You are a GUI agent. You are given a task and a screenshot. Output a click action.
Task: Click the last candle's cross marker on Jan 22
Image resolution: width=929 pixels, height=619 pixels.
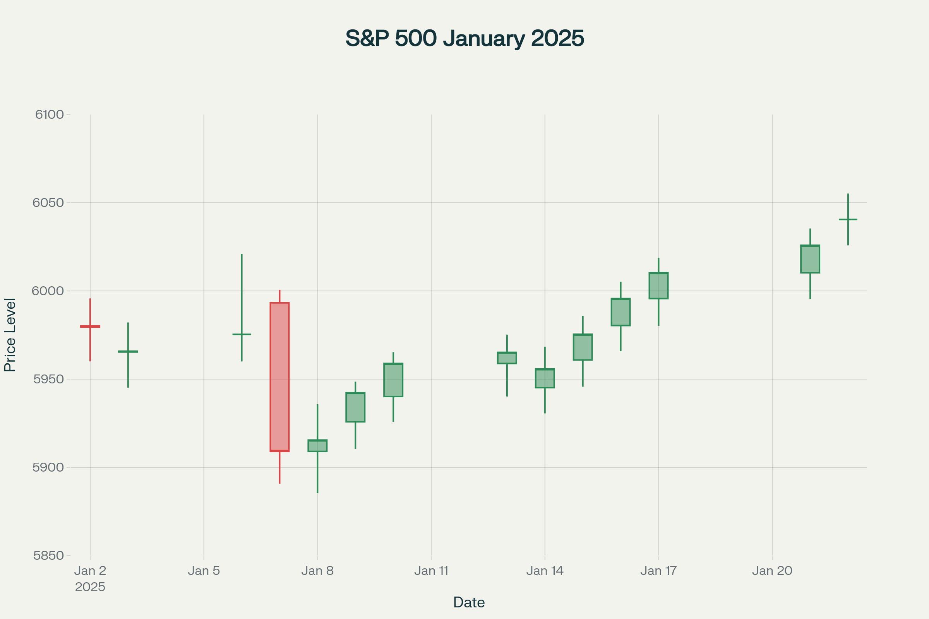click(848, 219)
